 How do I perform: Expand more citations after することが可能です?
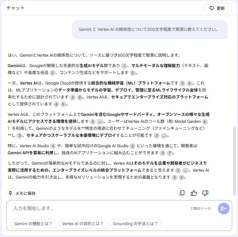164,136
